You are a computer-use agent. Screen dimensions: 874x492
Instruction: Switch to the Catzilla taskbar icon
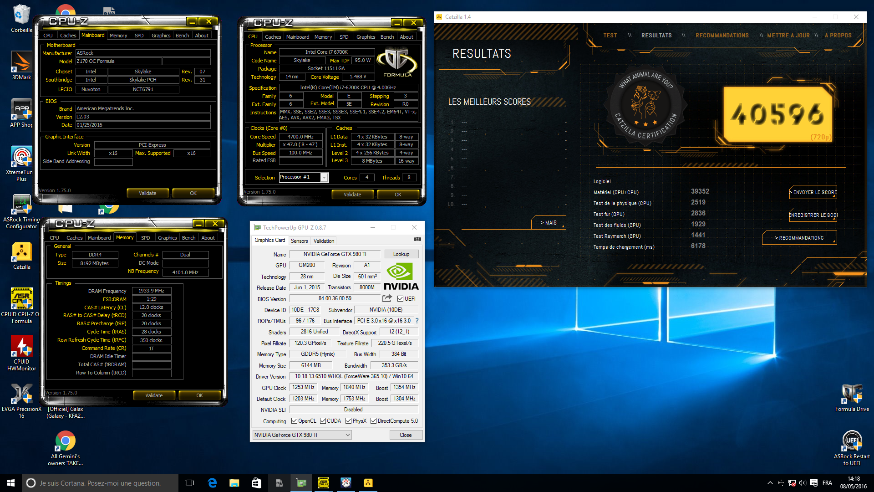(x=368, y=483)
